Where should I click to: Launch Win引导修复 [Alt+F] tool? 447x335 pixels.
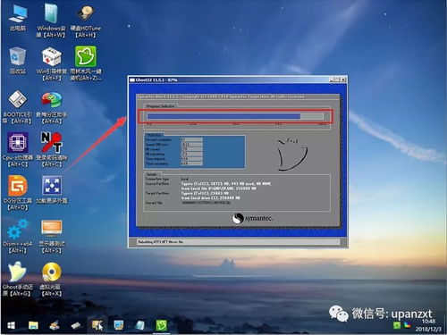(51, 63)
